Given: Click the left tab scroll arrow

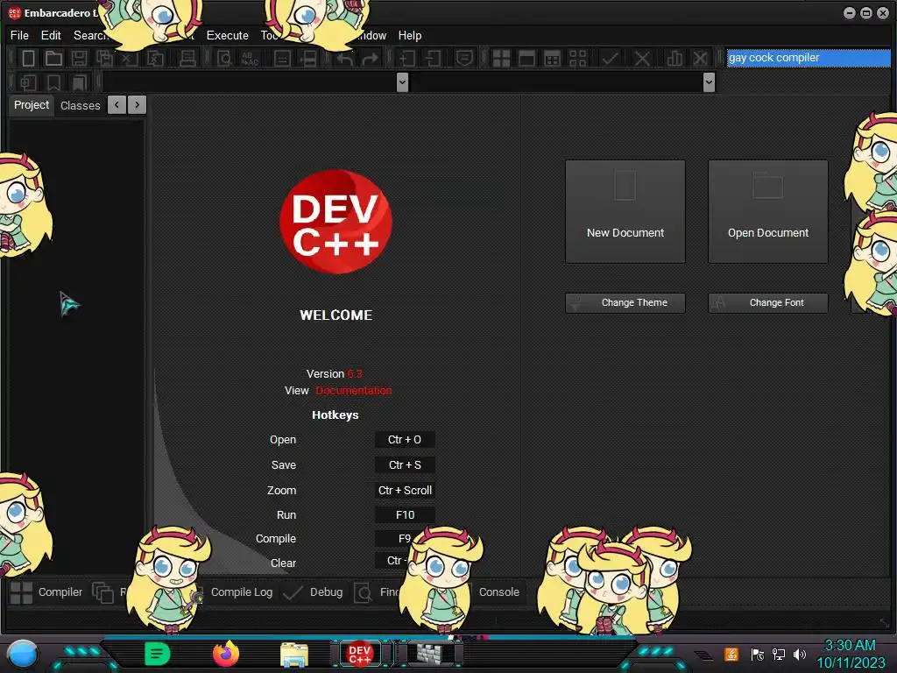Looking at the screenshot, I should tap(117, 105).
